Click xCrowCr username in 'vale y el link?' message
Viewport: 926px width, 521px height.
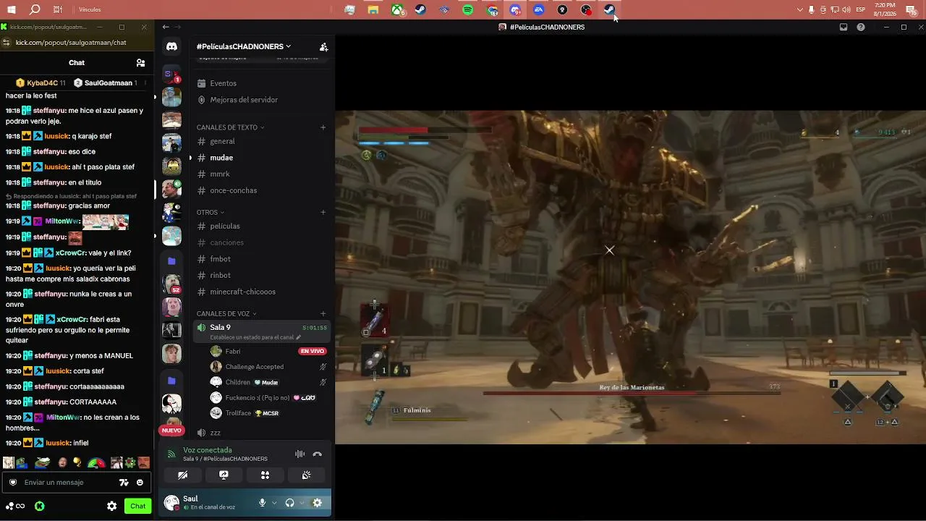[x=70, y=253]
